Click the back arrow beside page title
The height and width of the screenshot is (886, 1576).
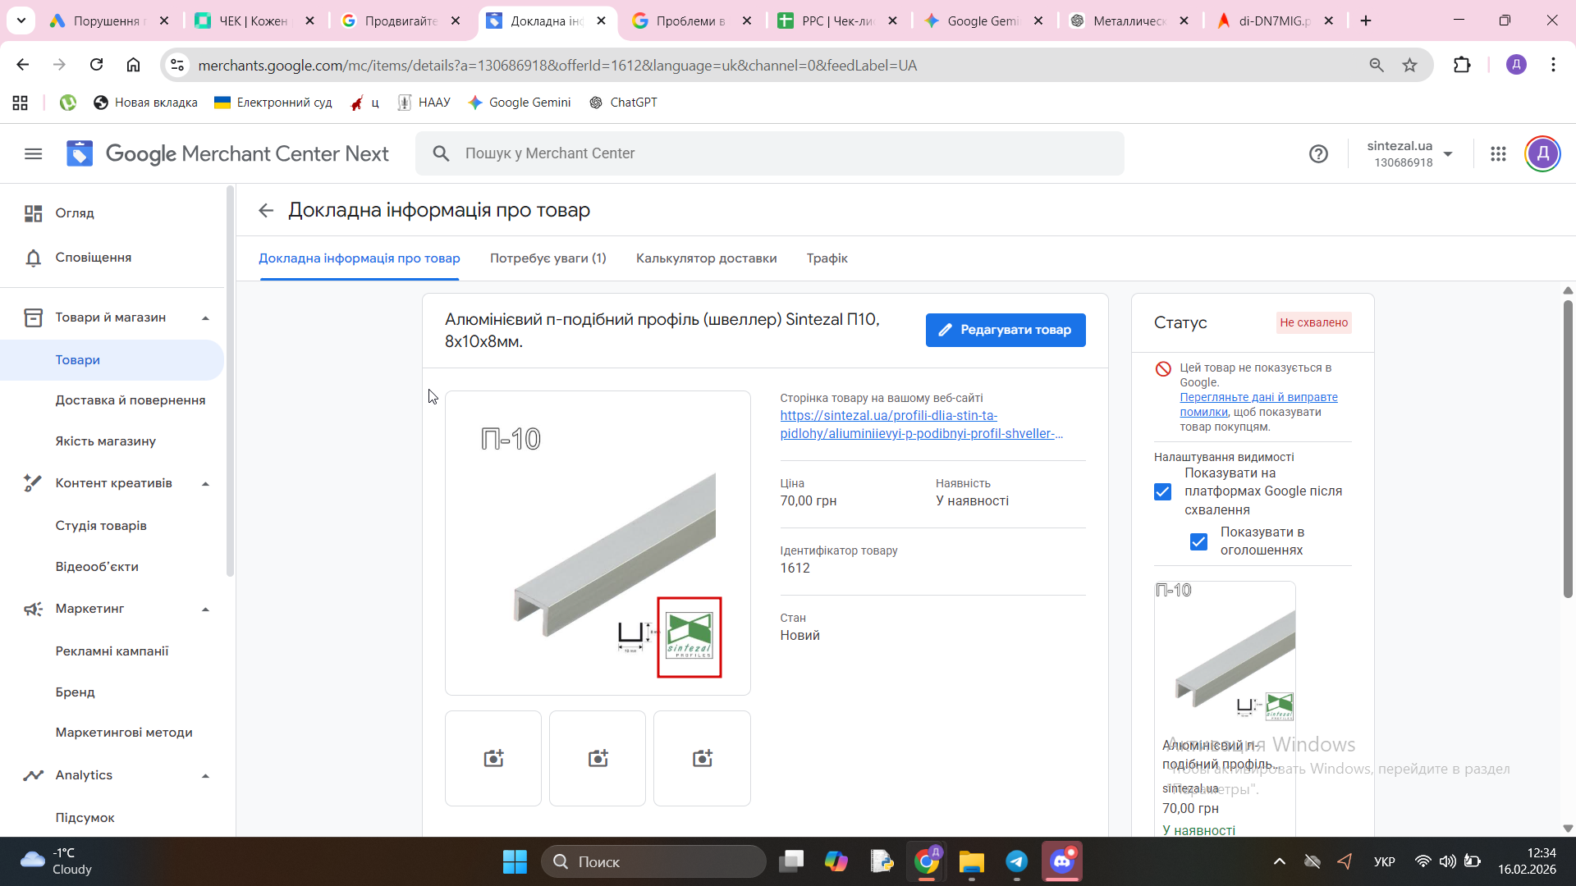(x=265, y=211)
